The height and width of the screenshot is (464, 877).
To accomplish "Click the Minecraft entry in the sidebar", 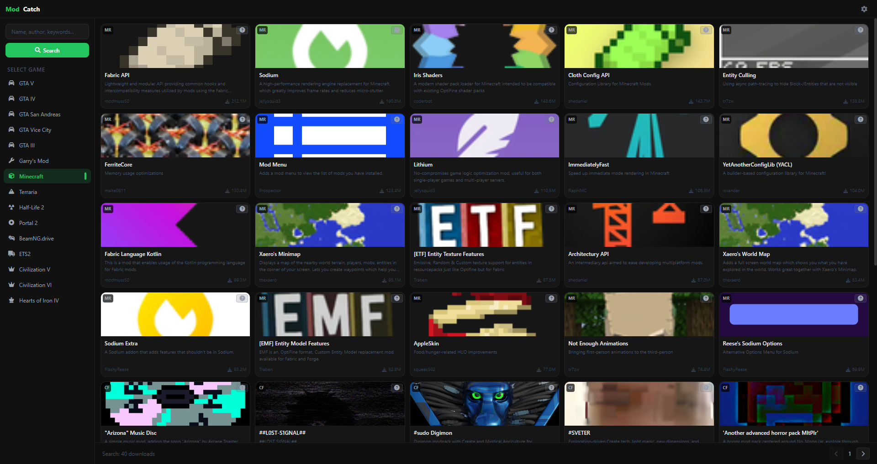I will [x=47, y=177].
